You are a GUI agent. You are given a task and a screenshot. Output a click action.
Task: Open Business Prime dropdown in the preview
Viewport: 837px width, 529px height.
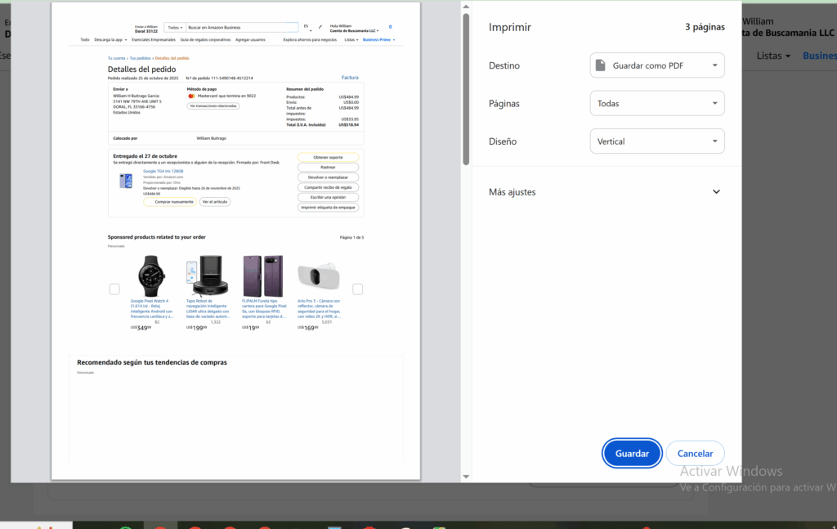click(x=379, y=39)
